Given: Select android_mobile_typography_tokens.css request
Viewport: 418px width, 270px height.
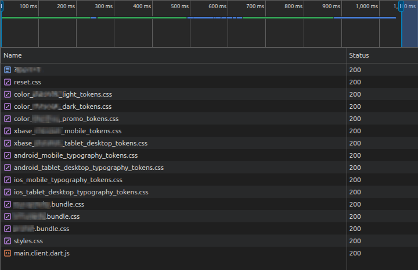Looking at the screenshot, I should click(75, 155).
